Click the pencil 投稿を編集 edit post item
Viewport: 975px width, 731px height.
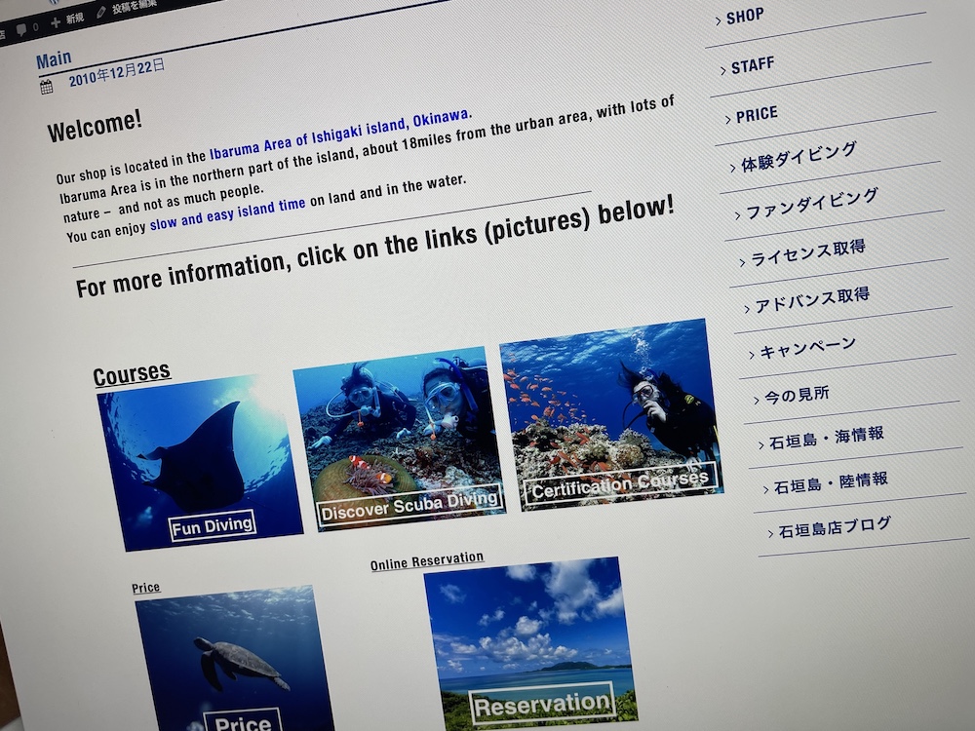point(126,9)
